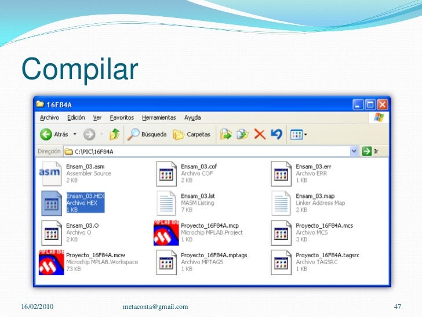Select the Proyecto_16F84A.mcp MPLAB project icon
The image size is (422, 317).
[166, 233]
